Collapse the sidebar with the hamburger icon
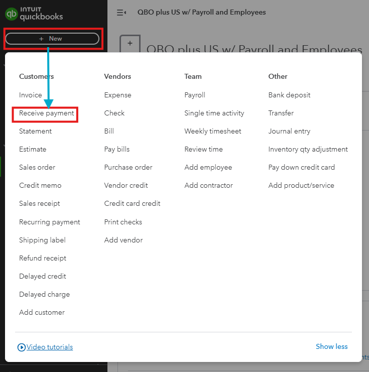 pos(121,13)
